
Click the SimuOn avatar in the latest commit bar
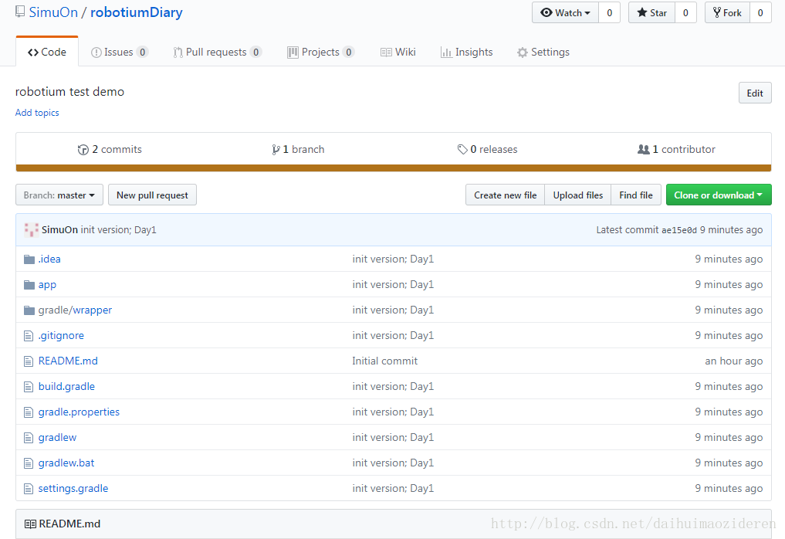(31, 230)
